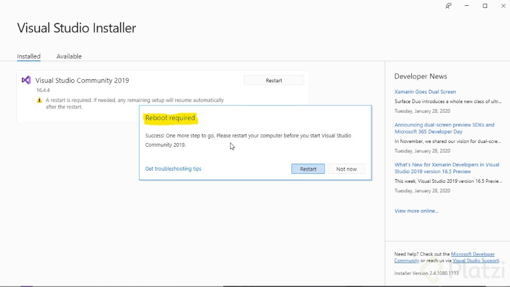Open Get troubleshooting tips link

[x=173, y=168]
